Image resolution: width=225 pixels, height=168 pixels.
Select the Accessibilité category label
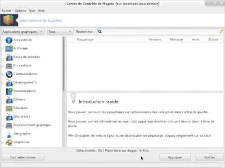coord(22,40)
